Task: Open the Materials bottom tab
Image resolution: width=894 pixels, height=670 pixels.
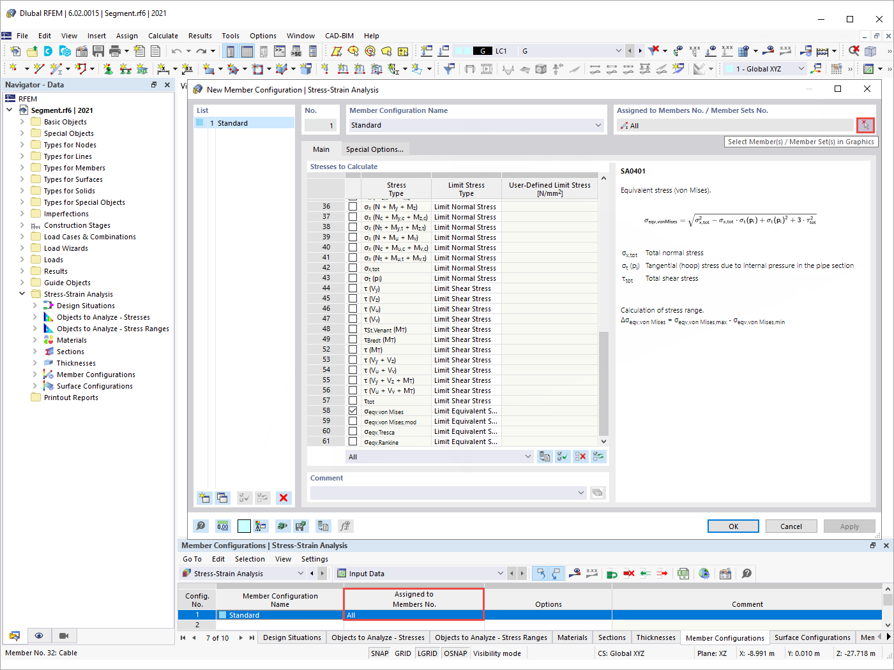Action: [572, 637]
